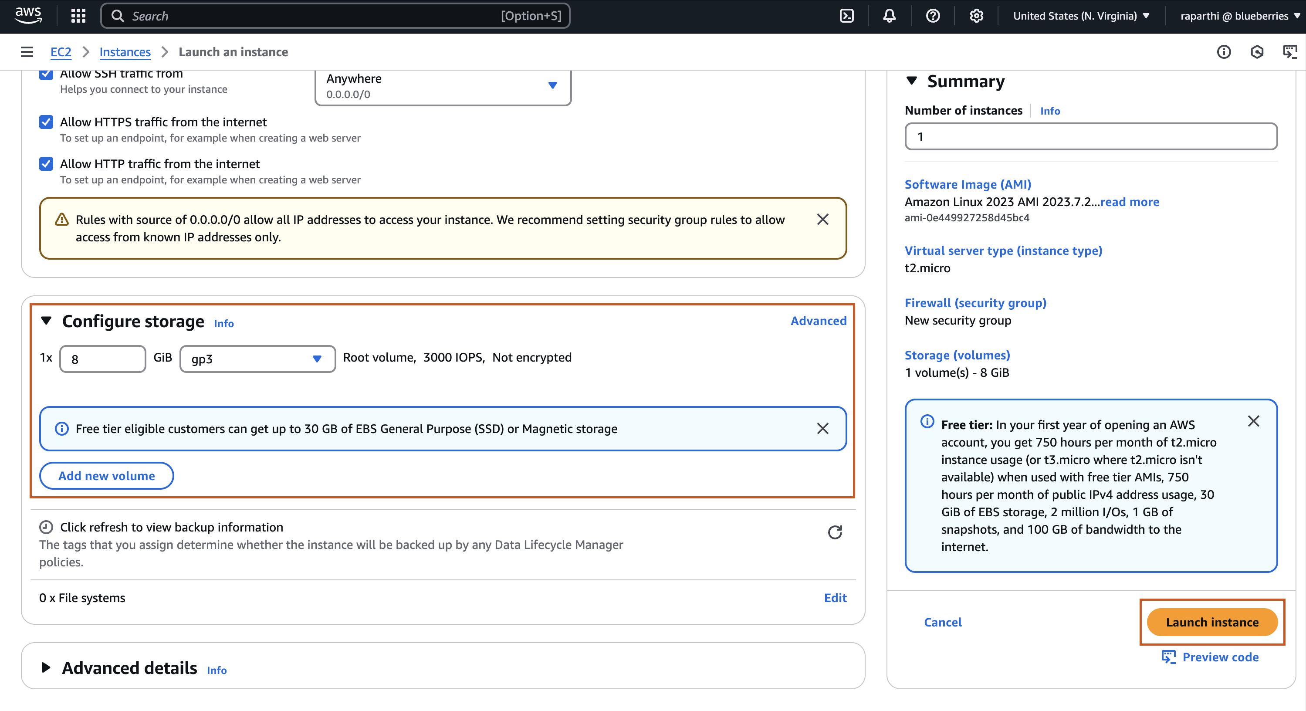Close the Free tier summary info box

(x=1253, y=421)
